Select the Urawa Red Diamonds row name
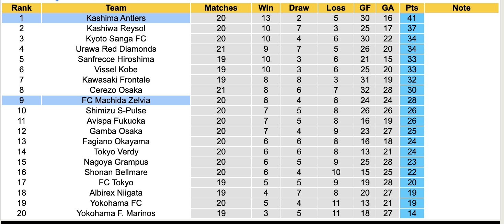The height and width of the screenshot is (224, 504). tap(116, 49)
